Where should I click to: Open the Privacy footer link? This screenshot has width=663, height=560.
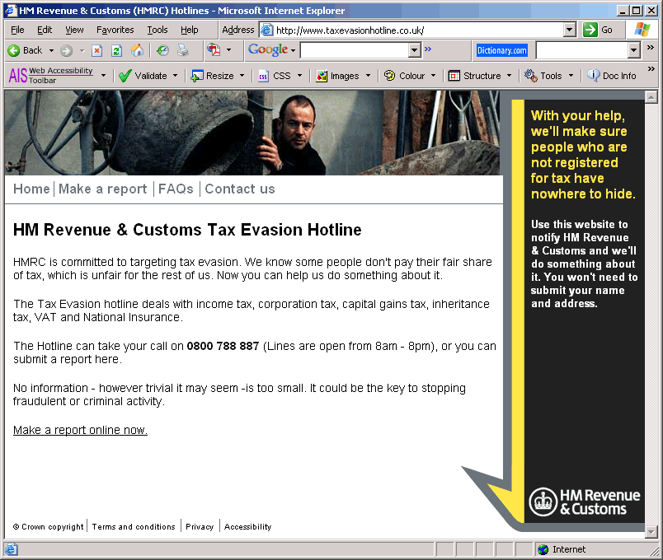coord(200,526)
